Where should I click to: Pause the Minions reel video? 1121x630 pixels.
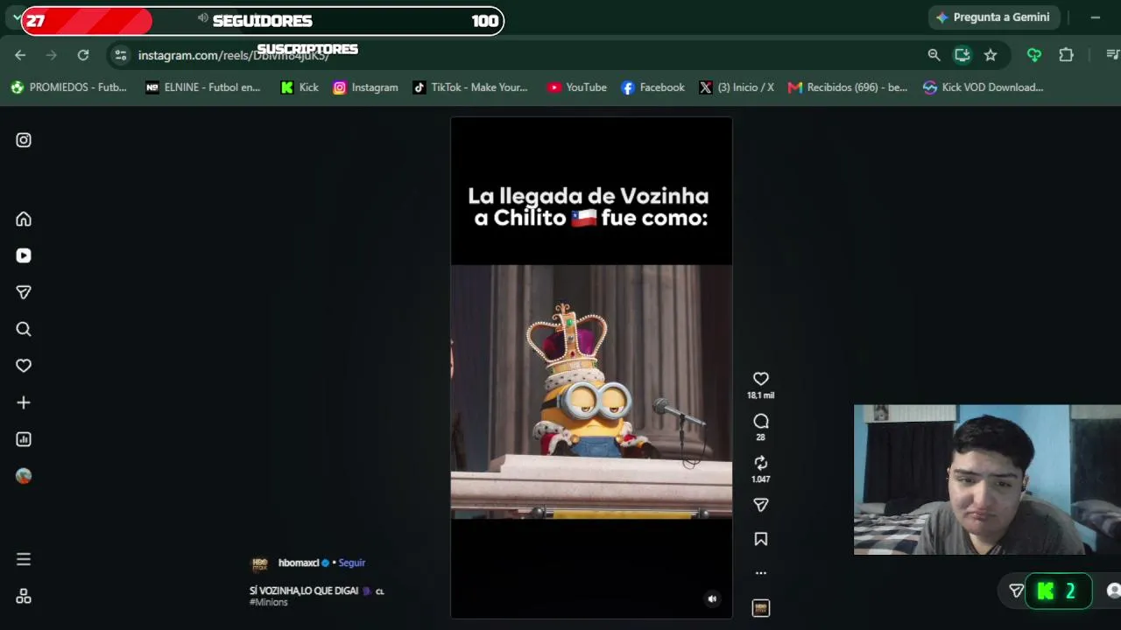point(591,367)
